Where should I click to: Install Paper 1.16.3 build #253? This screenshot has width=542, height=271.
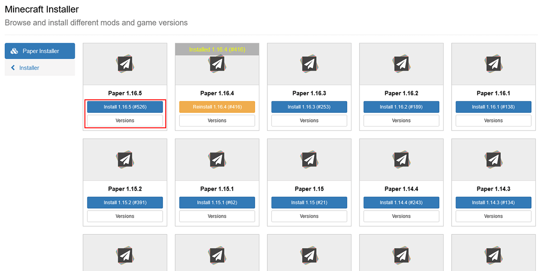pyautogui.click(x=309, y=107)
